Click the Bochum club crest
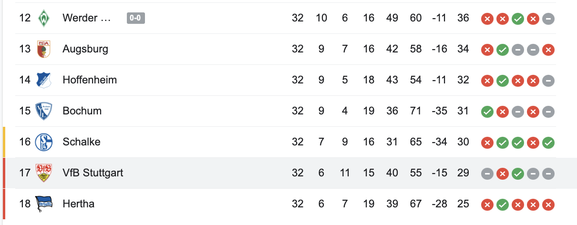The width and height of the screenshot is (577, 225). [x=44, y=111]
